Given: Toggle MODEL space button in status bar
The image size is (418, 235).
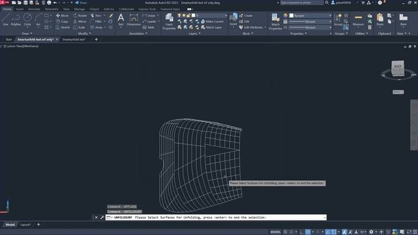Looking at the screenshot, I should (276, 232).
